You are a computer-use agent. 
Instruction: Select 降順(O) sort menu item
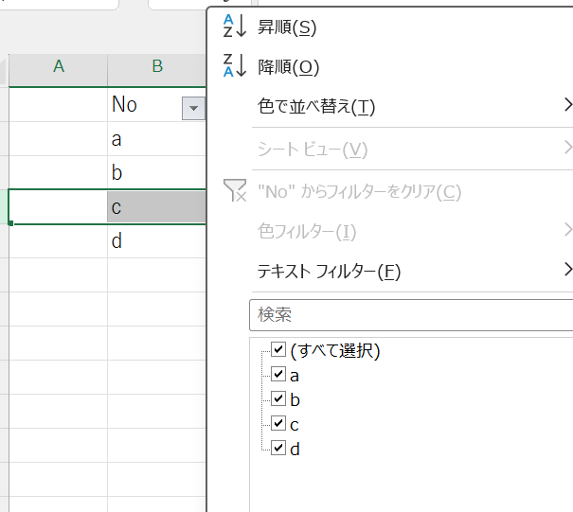coord(288,67)
